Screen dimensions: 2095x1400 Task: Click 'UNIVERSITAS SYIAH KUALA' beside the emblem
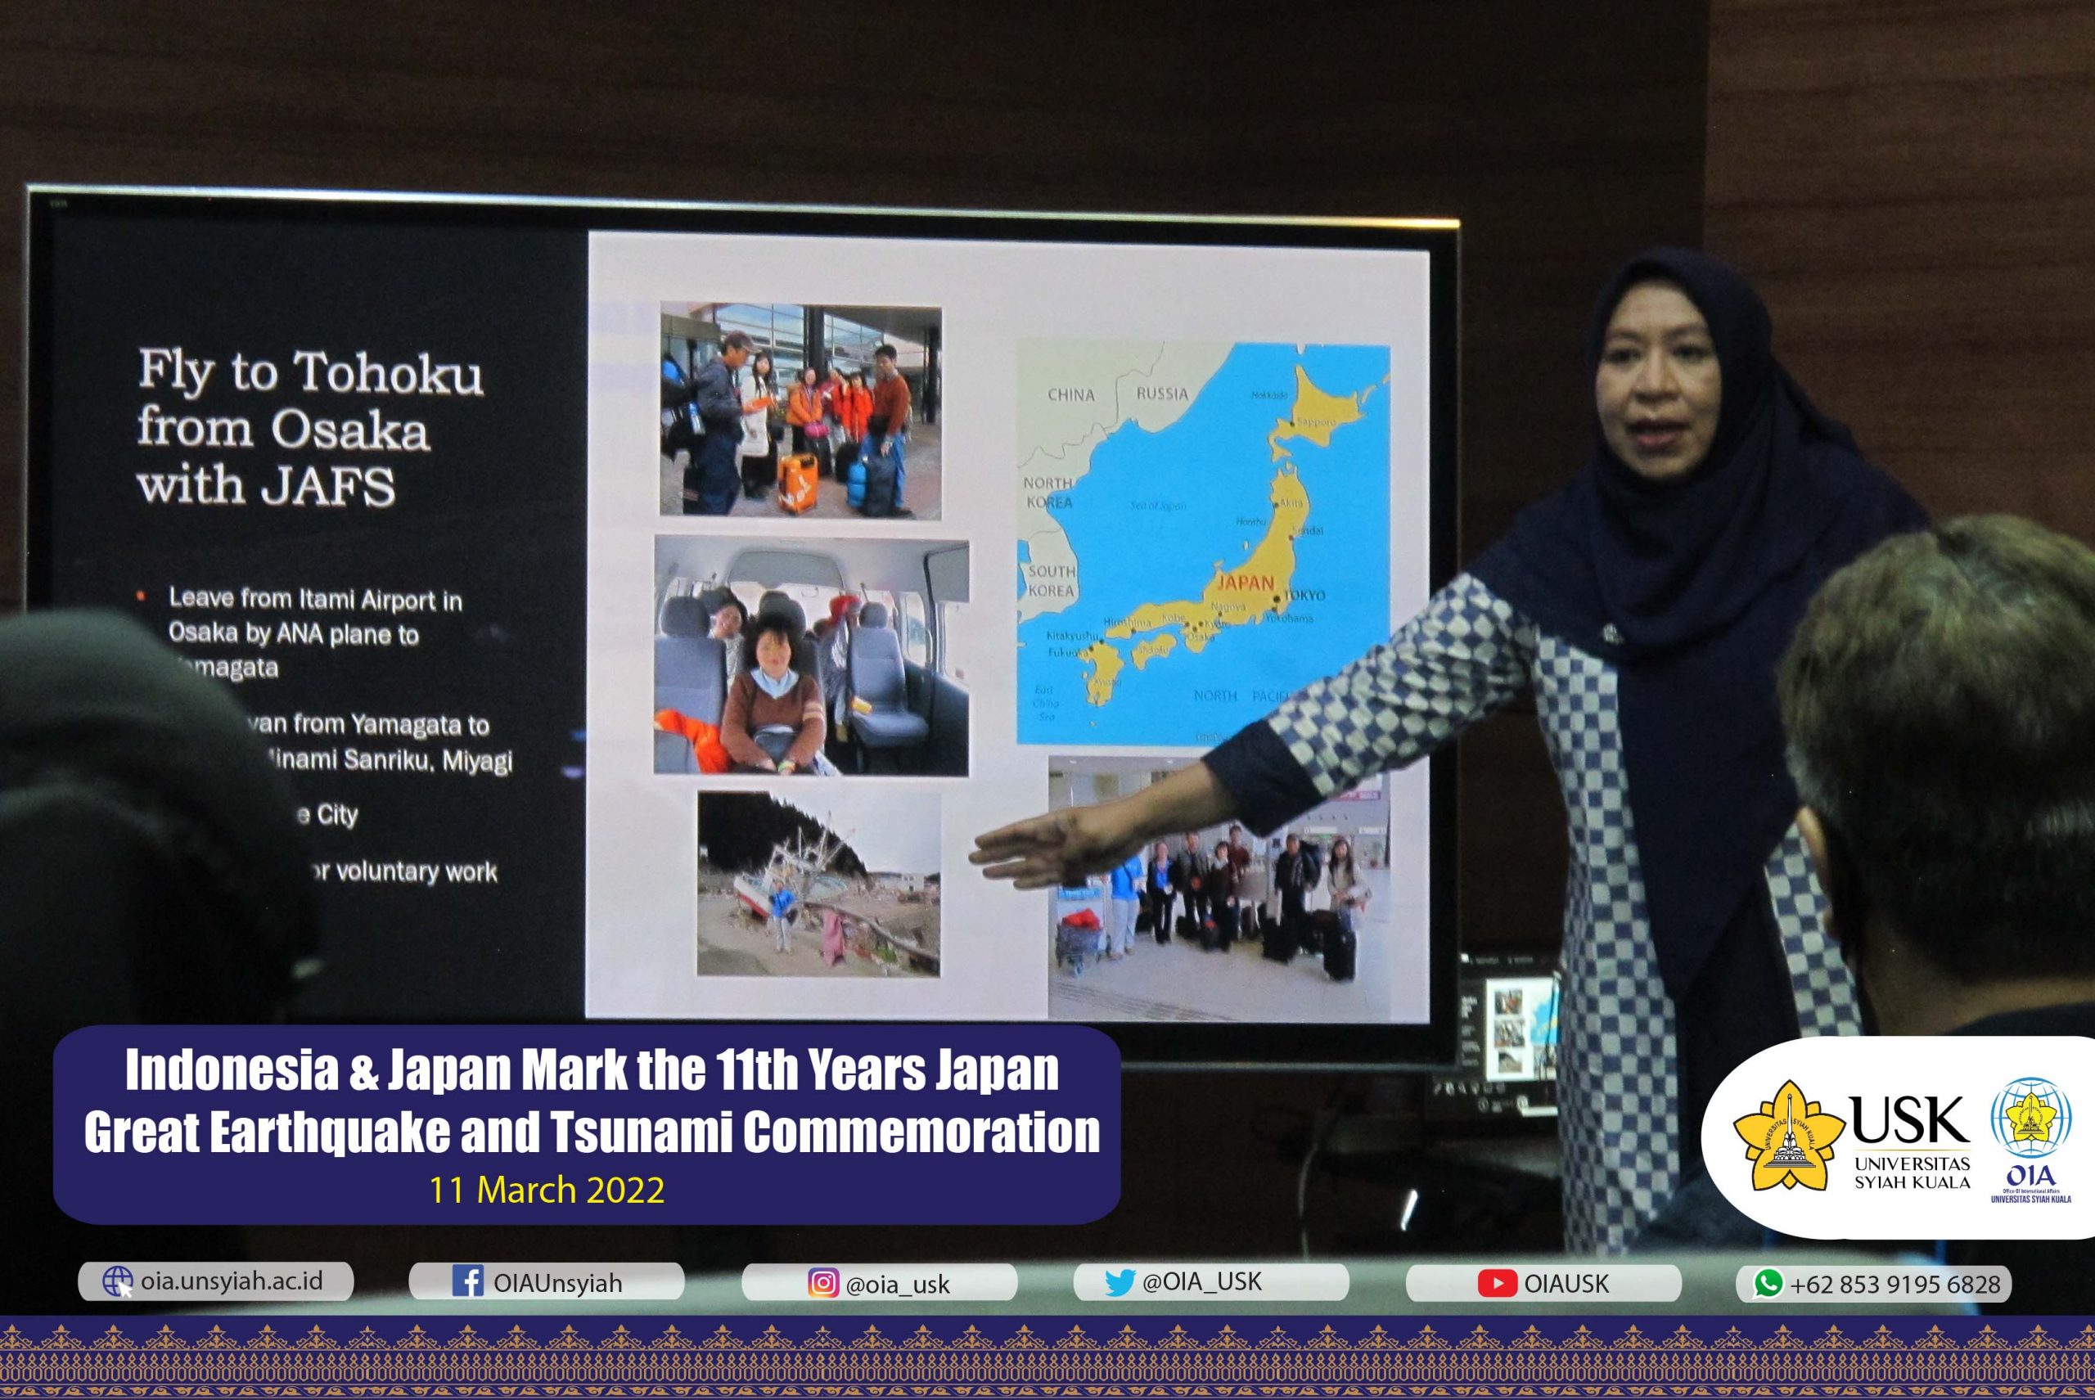pyautogui.click(x=1912, y=1173)
